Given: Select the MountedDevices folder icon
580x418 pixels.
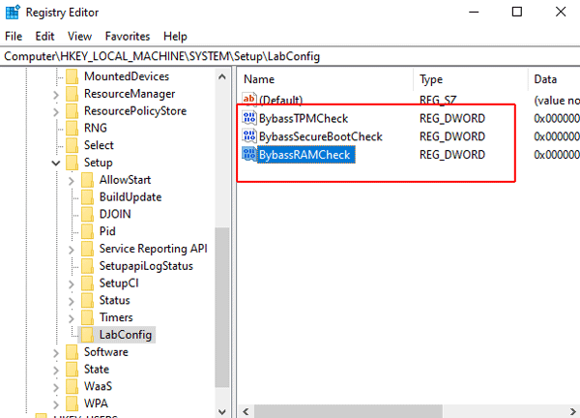Looking at the screenshot, I should coord(72,76).
